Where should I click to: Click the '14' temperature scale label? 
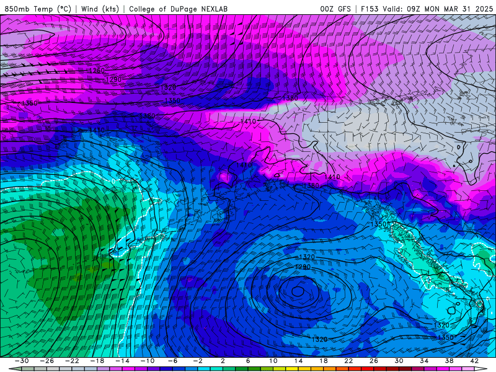click(298, 361)
